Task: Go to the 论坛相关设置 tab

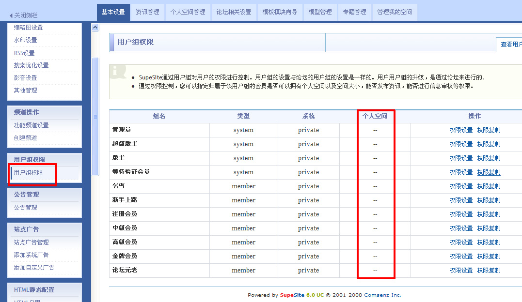Action: [234, 12]
